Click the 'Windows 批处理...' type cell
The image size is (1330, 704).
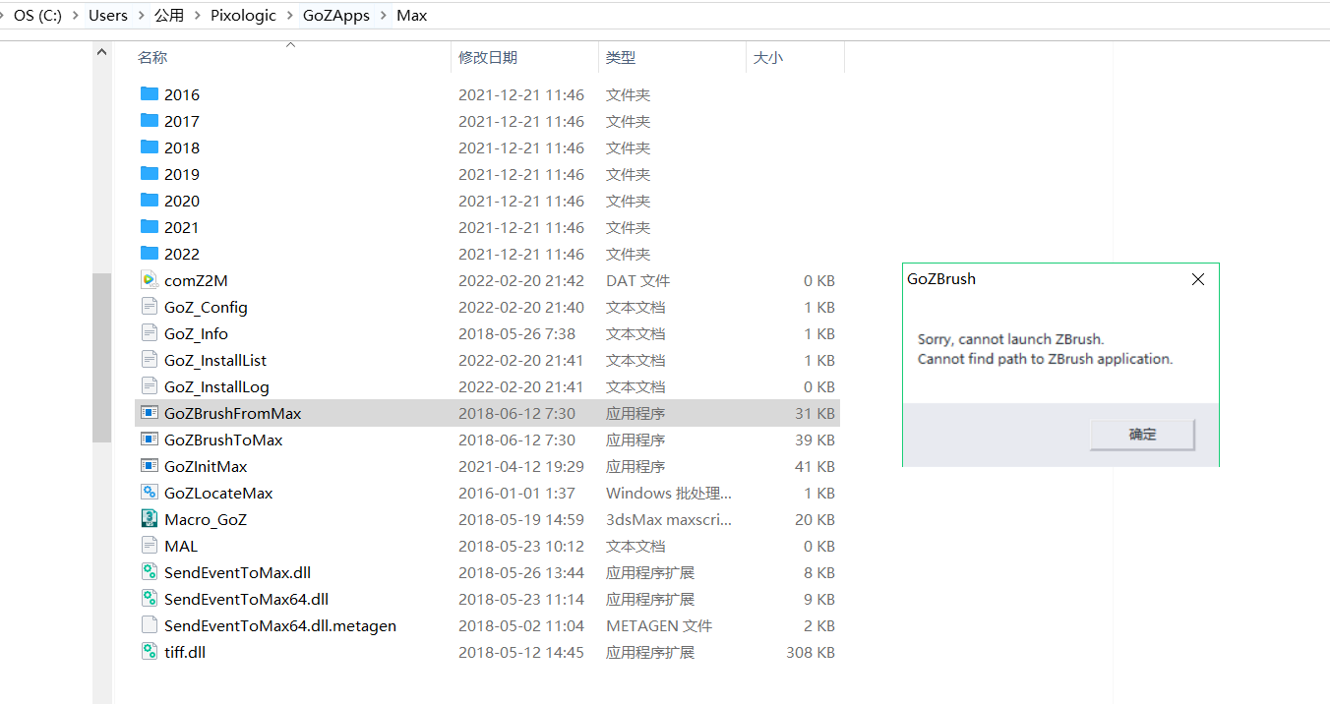click(669, 493)
